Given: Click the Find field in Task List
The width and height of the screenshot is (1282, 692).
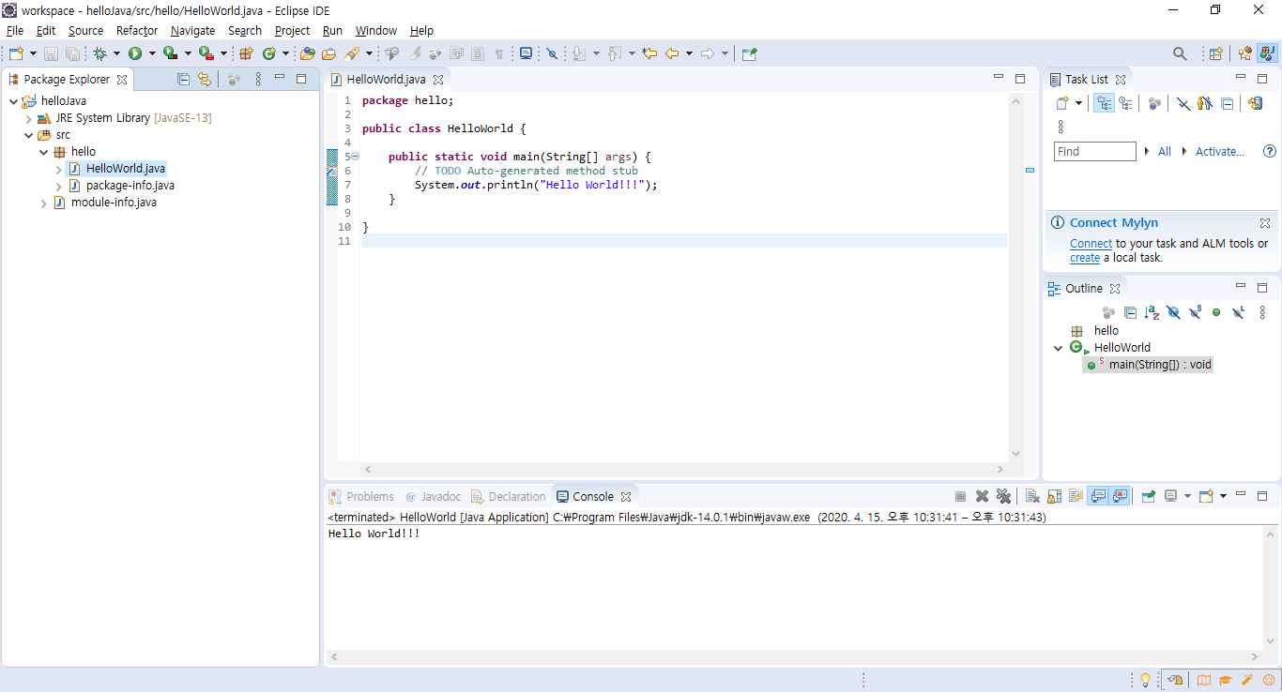Looking at the screenshot, I should pos(1094,152).
